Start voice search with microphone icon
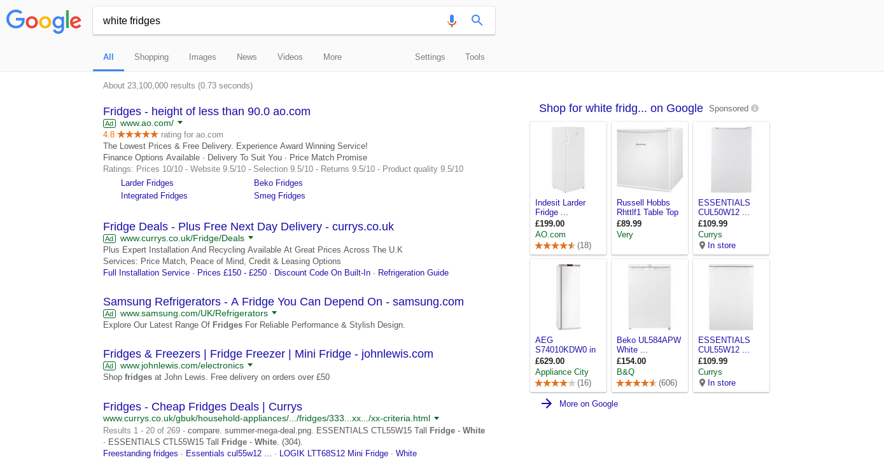Viewport: 884px width, 469px height. [452, 20]
